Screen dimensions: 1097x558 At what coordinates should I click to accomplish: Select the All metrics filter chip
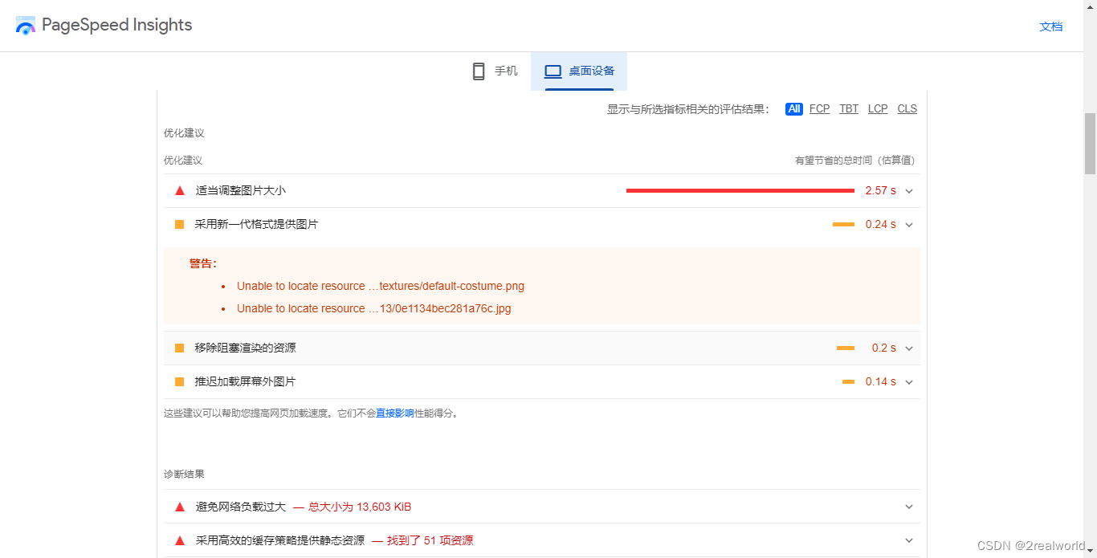(x=793, y=108)
